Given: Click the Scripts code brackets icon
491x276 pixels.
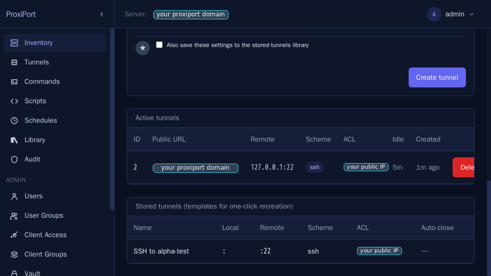Looking at the screenshot, I should pyautogui.click(x=14, y=101).
